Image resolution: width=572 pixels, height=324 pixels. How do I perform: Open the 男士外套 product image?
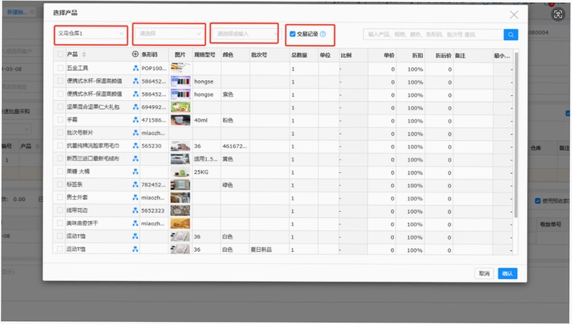coord(180,197)
